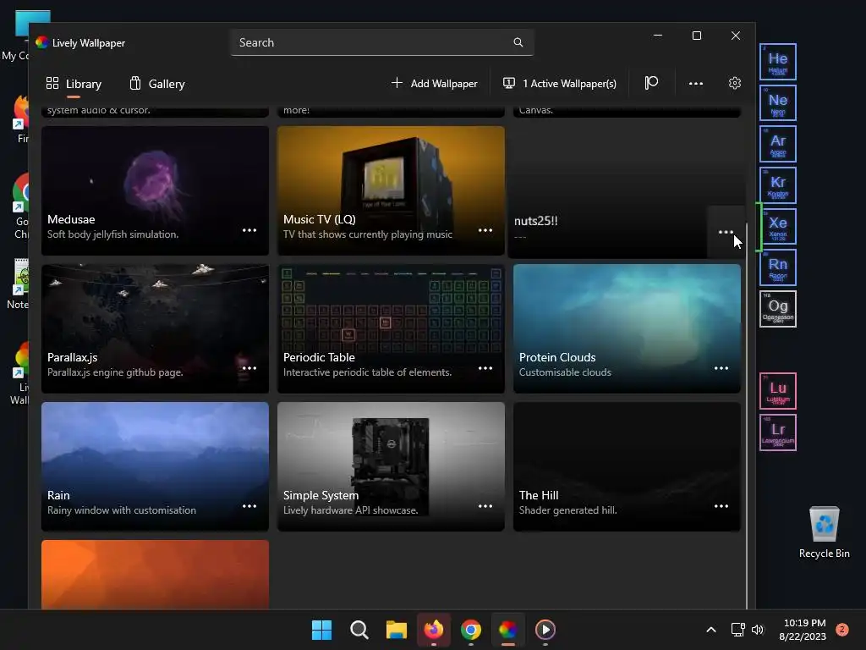This screenshot has width=866, height=650.
Task: Open the toolbar three-dots overflow menu
Action: click(x=695, y=83)
